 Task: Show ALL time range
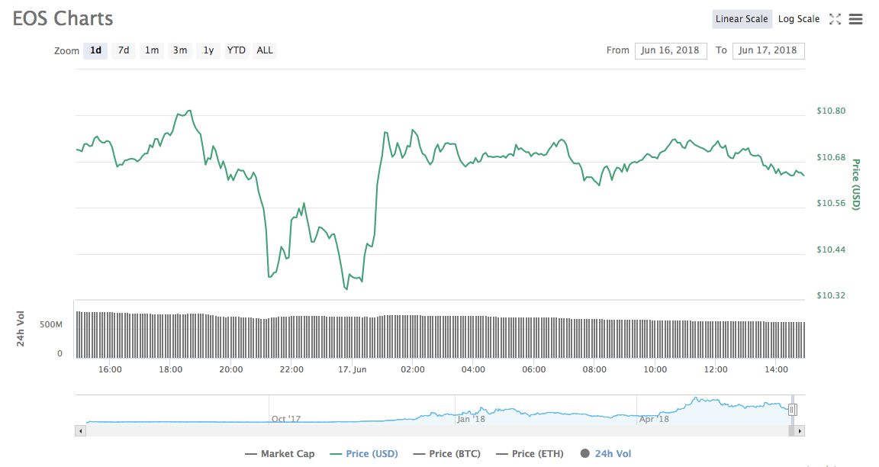265,50
